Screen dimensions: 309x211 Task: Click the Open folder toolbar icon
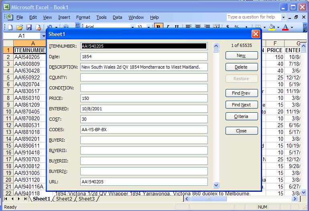(20, 27)
